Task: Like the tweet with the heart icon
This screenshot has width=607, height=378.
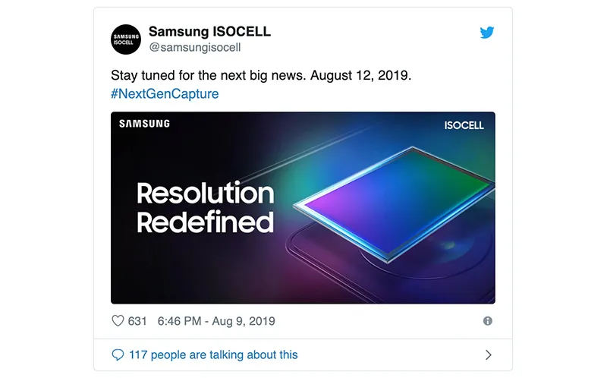Action: [118, 321]
